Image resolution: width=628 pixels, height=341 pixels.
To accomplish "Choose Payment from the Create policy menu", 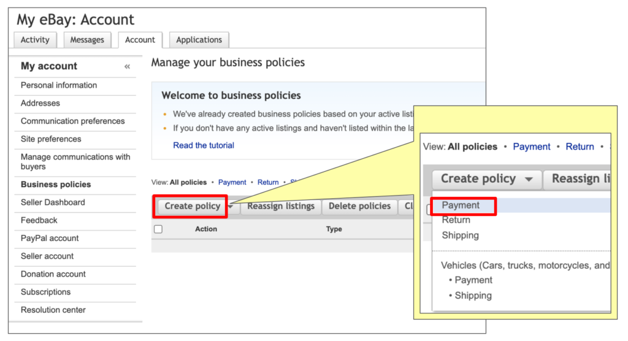I will click(461, 205).
